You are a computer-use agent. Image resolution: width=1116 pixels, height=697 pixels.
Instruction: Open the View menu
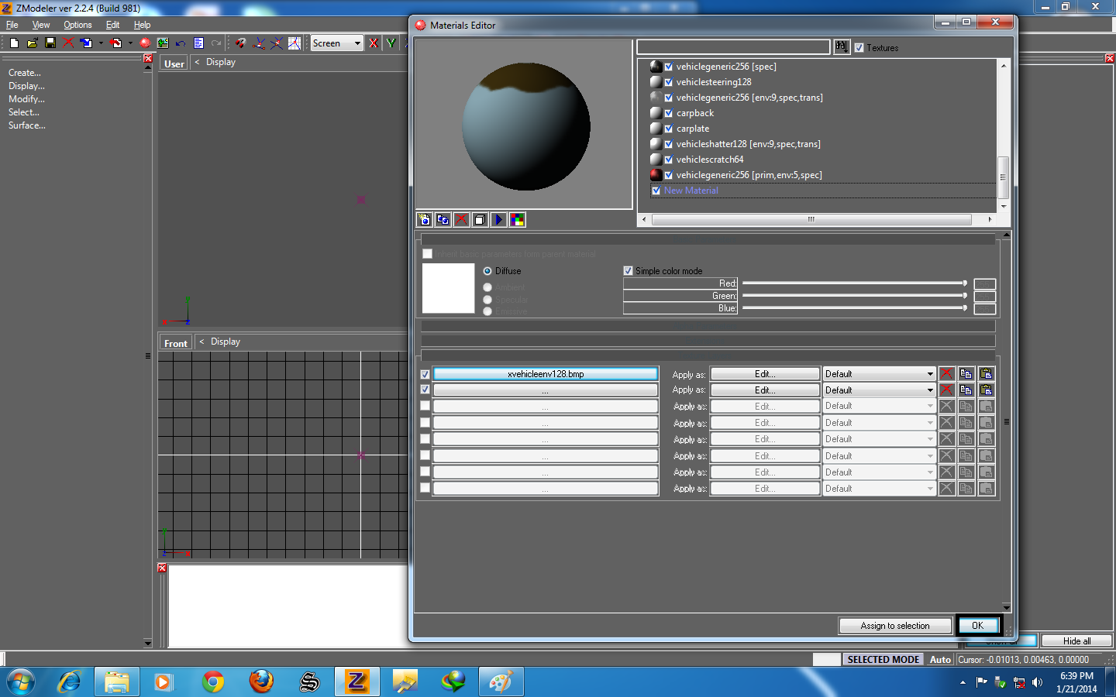pyautogui.click(x=40, y=24)
